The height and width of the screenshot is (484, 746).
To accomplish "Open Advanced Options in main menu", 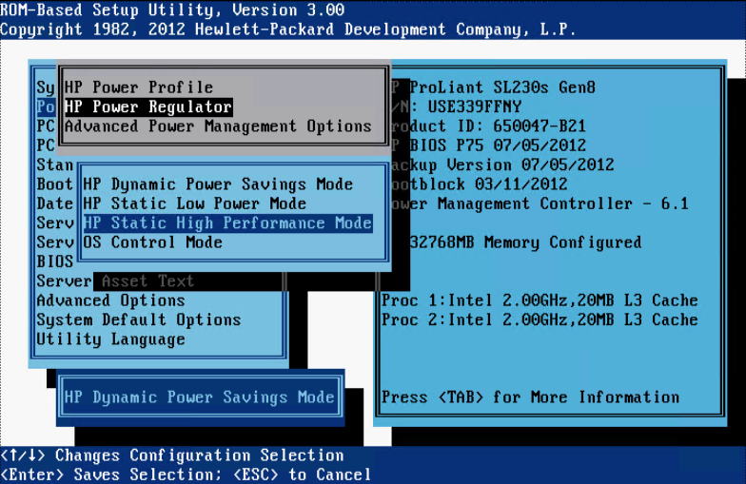I will click(110, 300).
